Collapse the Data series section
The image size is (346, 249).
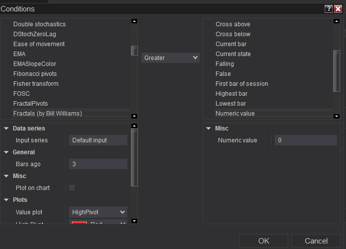point(6,128)
